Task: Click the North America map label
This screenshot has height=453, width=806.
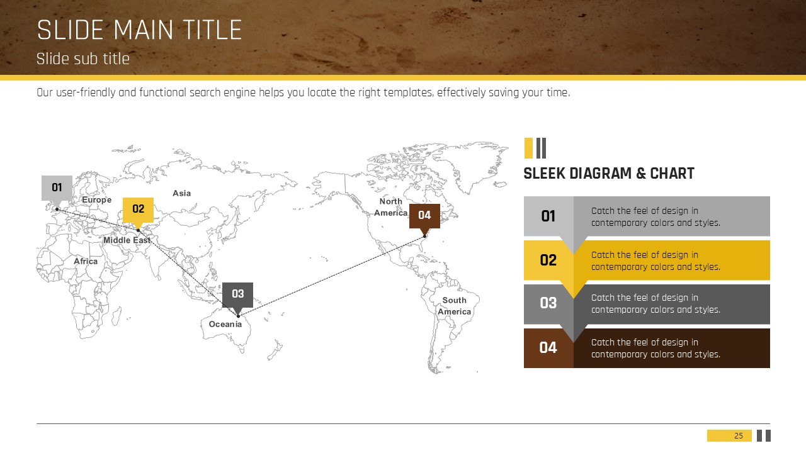Action: [390, 207]
